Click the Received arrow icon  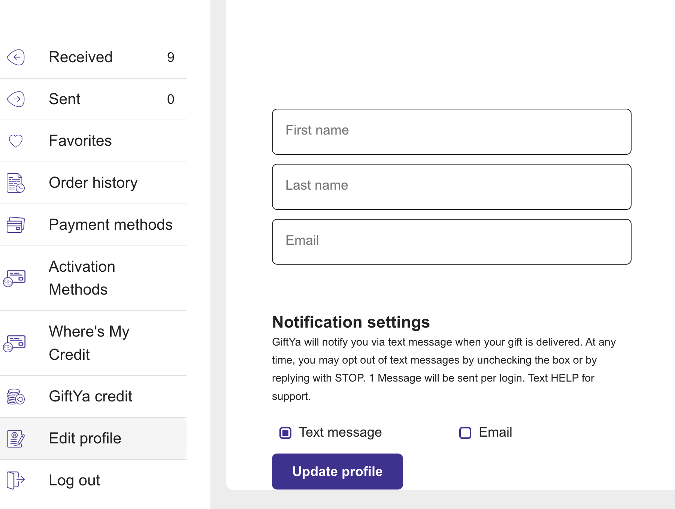pos(16,57)
